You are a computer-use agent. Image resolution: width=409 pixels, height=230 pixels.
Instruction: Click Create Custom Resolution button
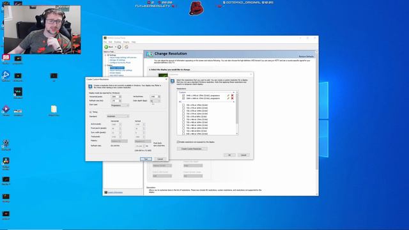pos(192,149)
